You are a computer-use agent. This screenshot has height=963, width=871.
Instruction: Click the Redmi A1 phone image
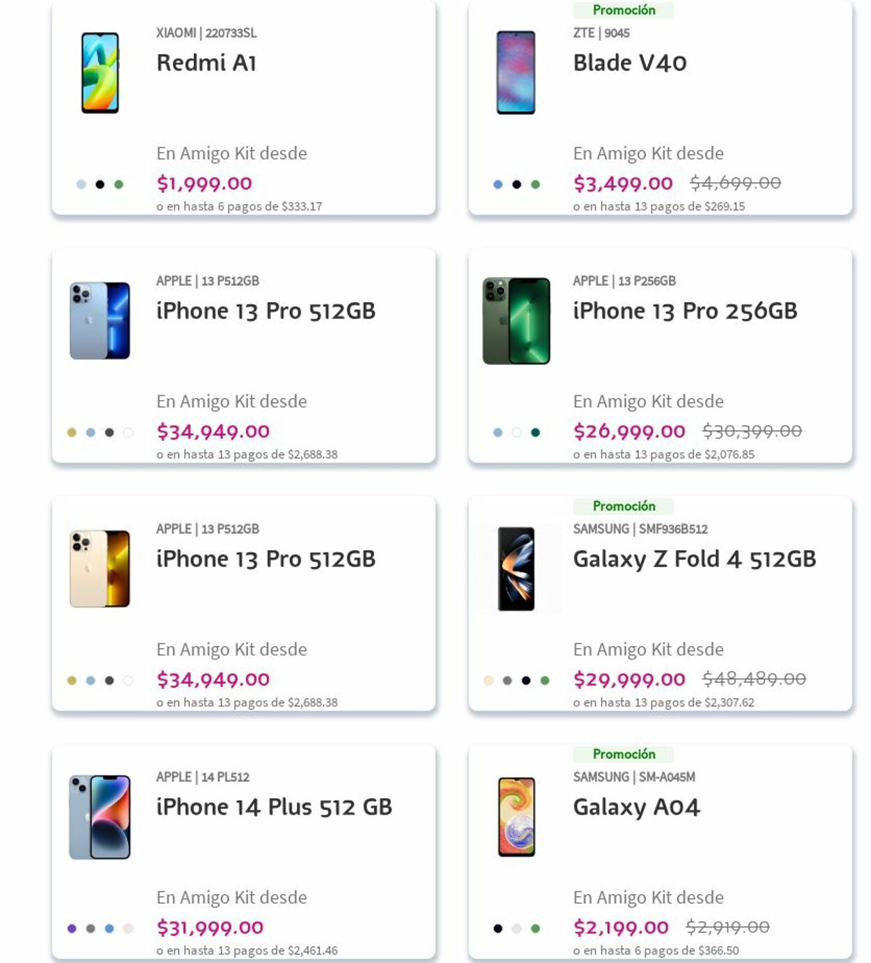[100, 73]
